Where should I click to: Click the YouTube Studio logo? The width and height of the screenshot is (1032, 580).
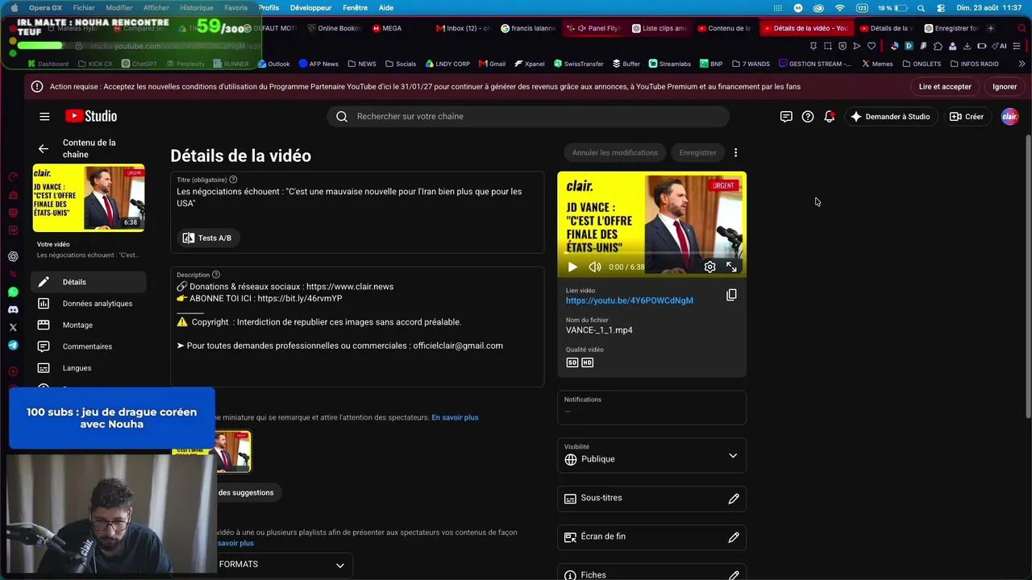91,117
